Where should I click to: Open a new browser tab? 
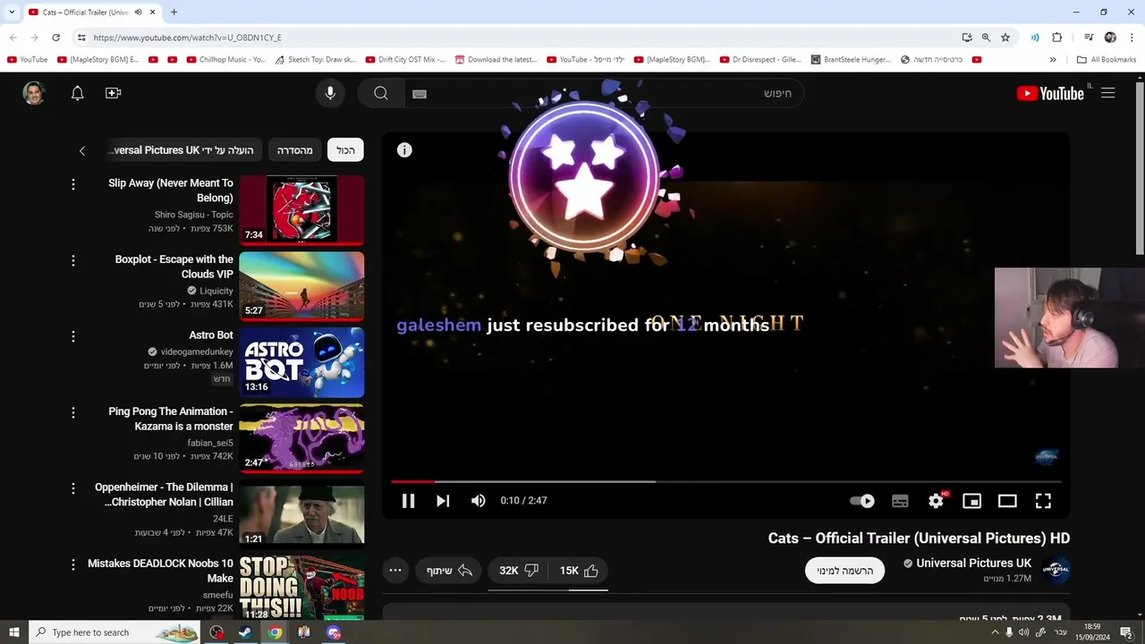coord(174,12)
